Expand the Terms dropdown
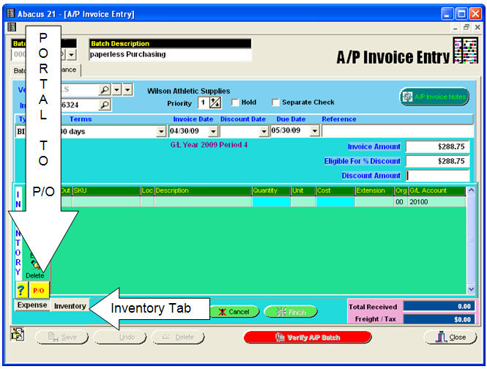Screen dimensions: 487x369 click(161, 131)
